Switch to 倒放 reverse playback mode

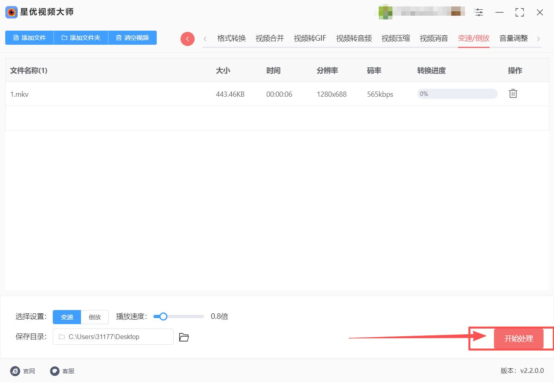(x=95, y=317)
